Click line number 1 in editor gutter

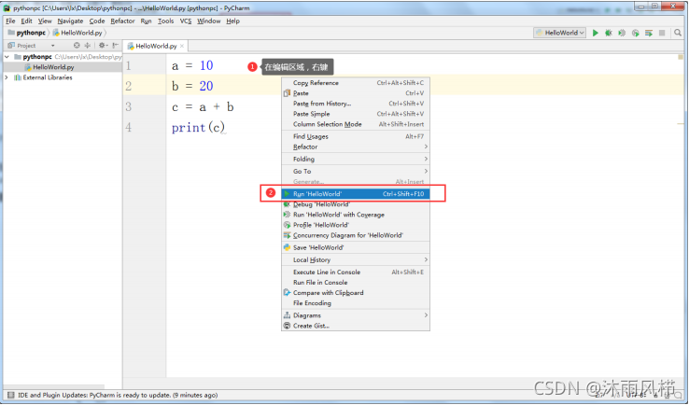(128, 66)
